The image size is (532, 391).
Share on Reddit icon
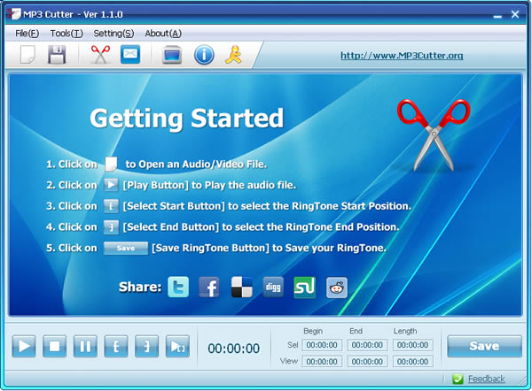pyautogui.click(x=337, y=287)
